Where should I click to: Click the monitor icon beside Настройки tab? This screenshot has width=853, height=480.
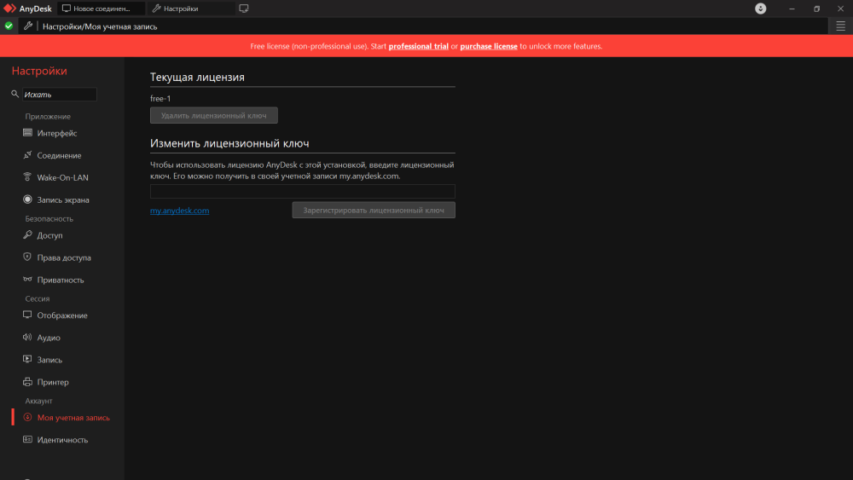pyautogui.click(x=244, y=9)
